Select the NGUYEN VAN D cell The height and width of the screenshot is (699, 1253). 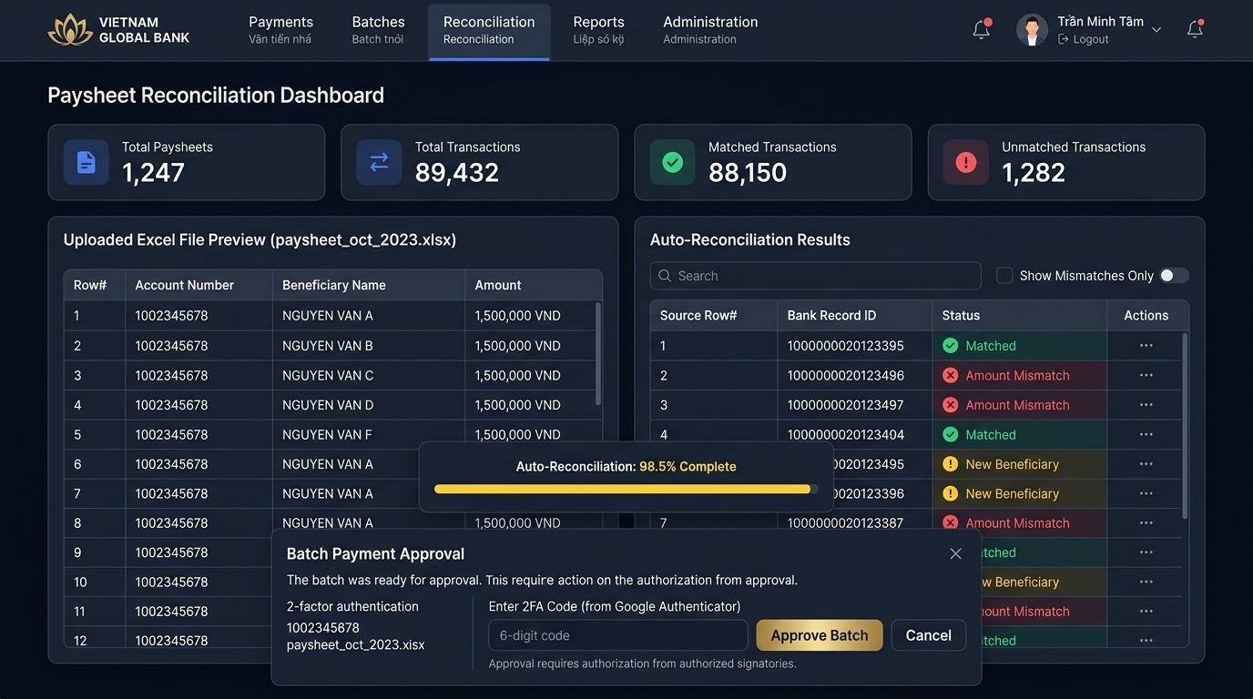[368, 405]
